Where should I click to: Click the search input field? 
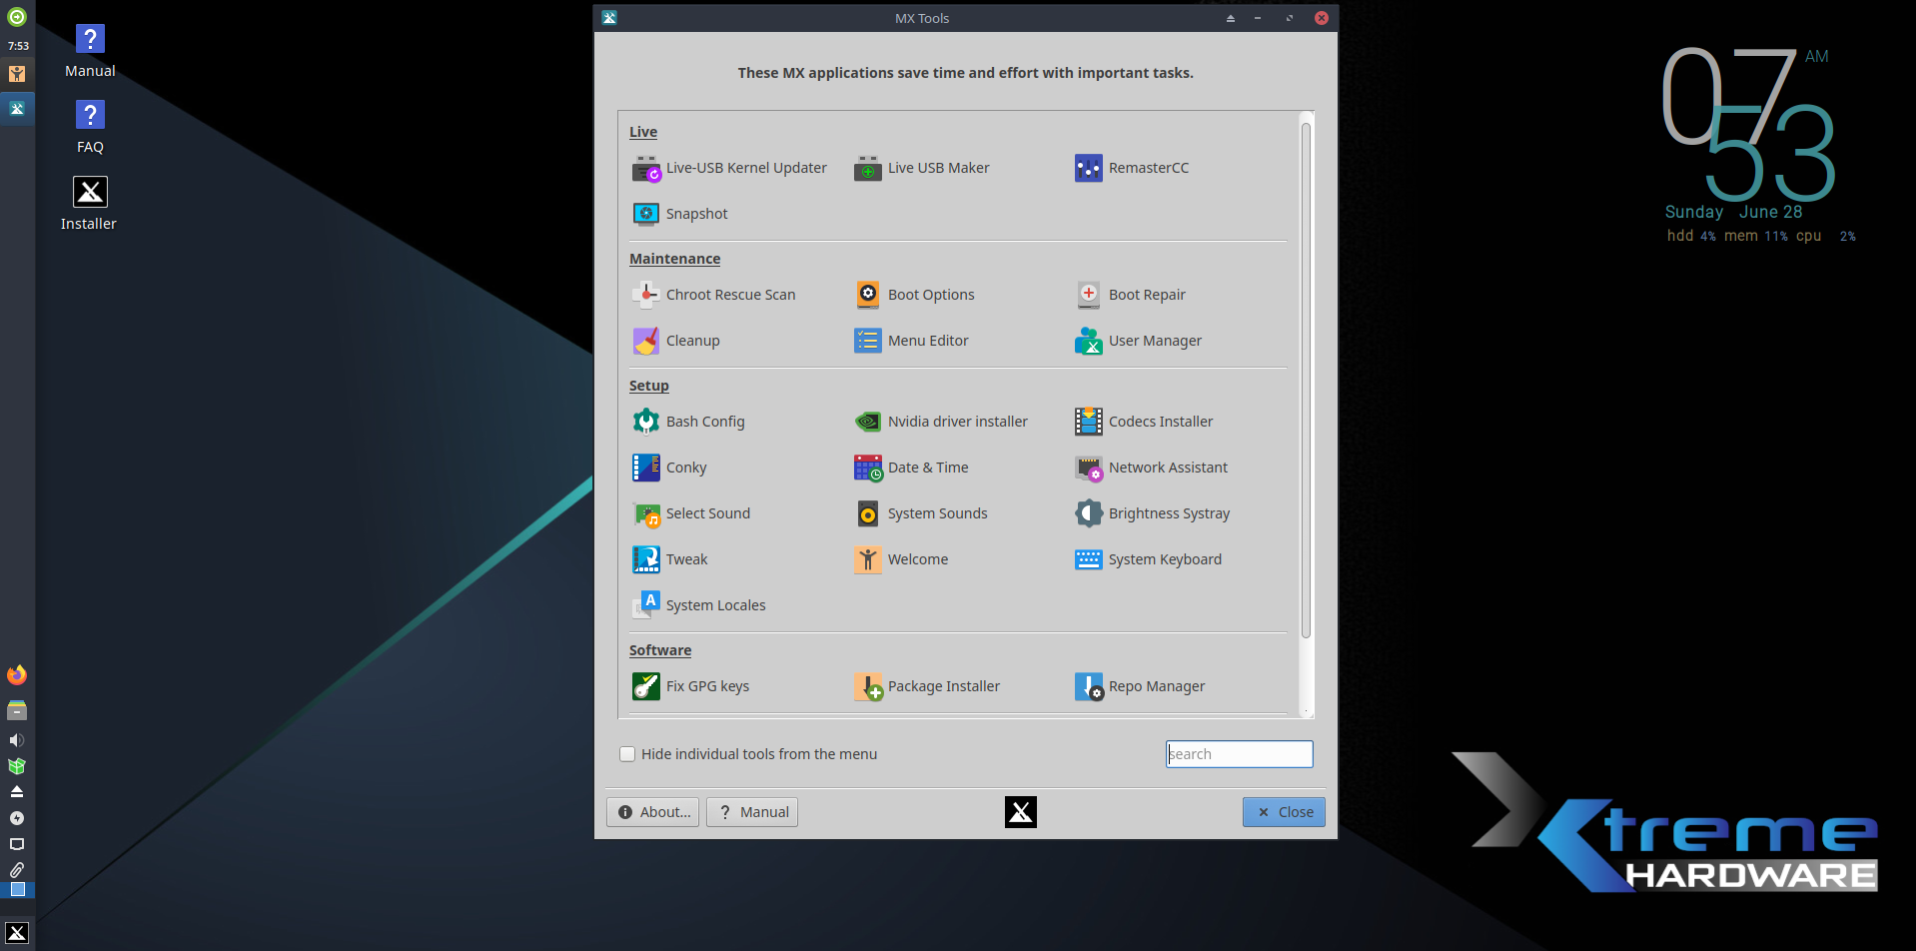coord(1239,755)
